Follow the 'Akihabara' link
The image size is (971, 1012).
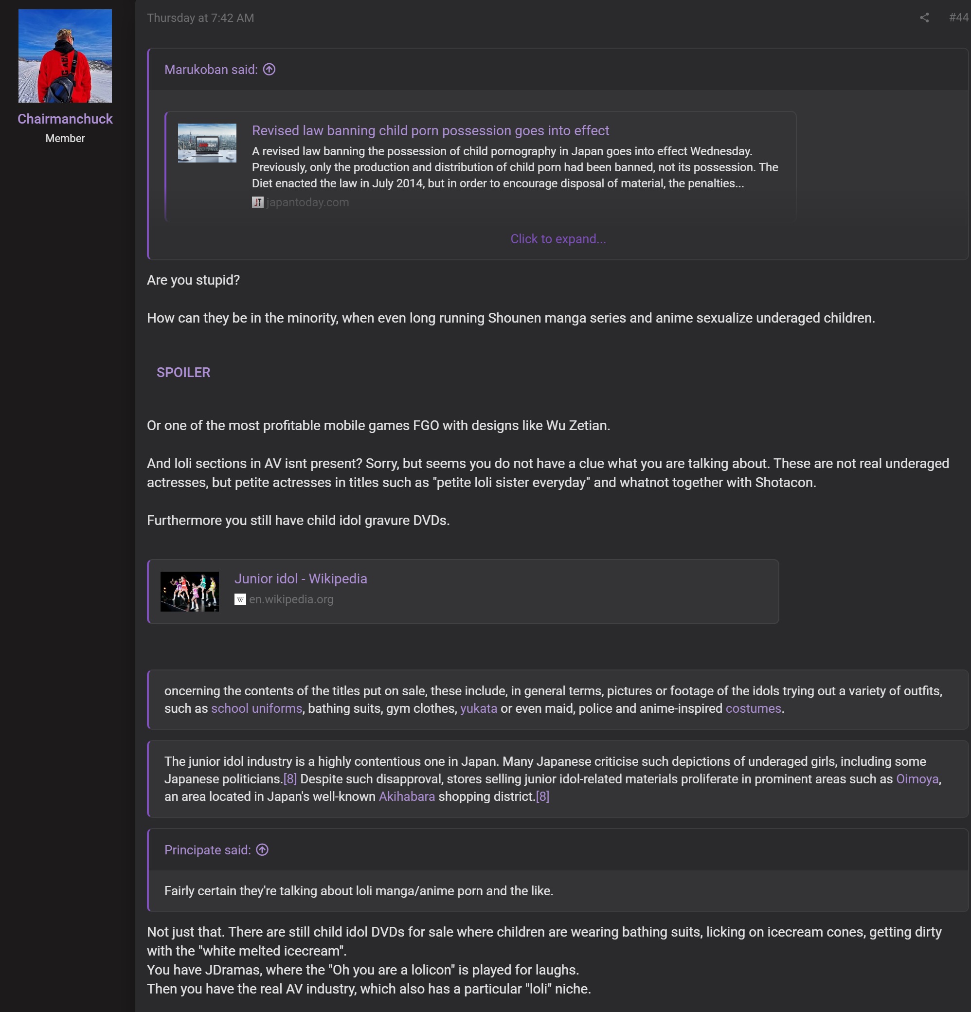pos(407,796)
